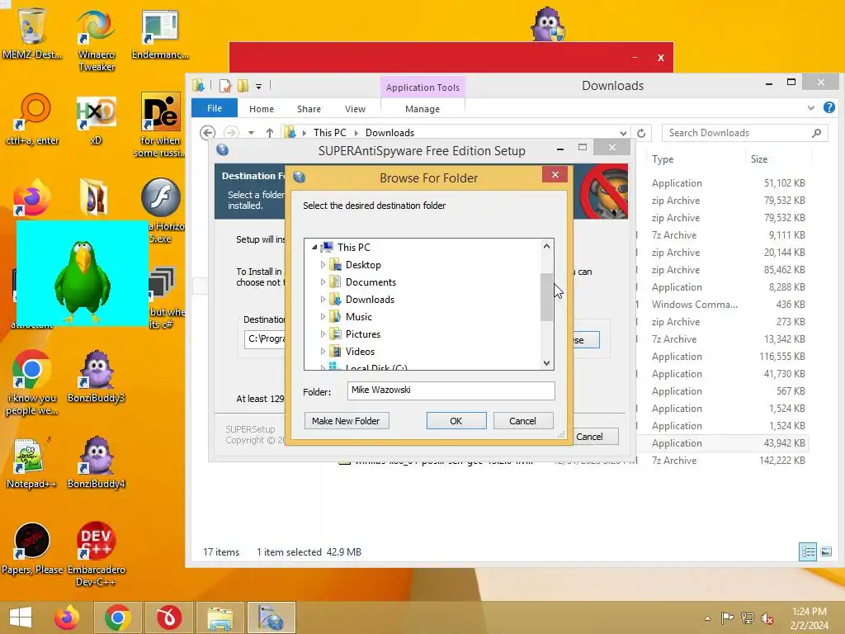Open Endermanch desktop shortcut icon
The height and width of the screenshot is (634, 845).
(160, 33)
